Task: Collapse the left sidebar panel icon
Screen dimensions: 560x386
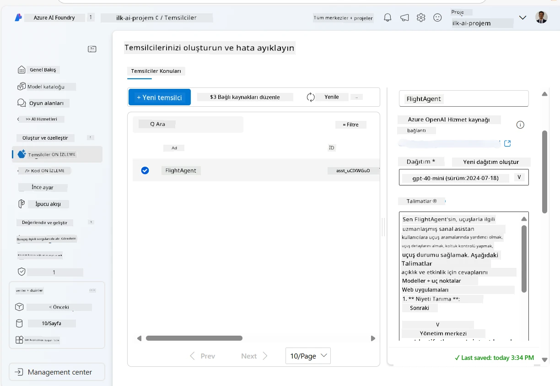Action: 92,49
